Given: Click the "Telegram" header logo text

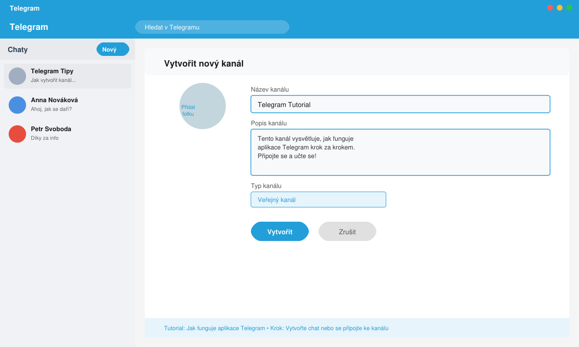Looking at the screenshot, I should [x=29, y=27].
